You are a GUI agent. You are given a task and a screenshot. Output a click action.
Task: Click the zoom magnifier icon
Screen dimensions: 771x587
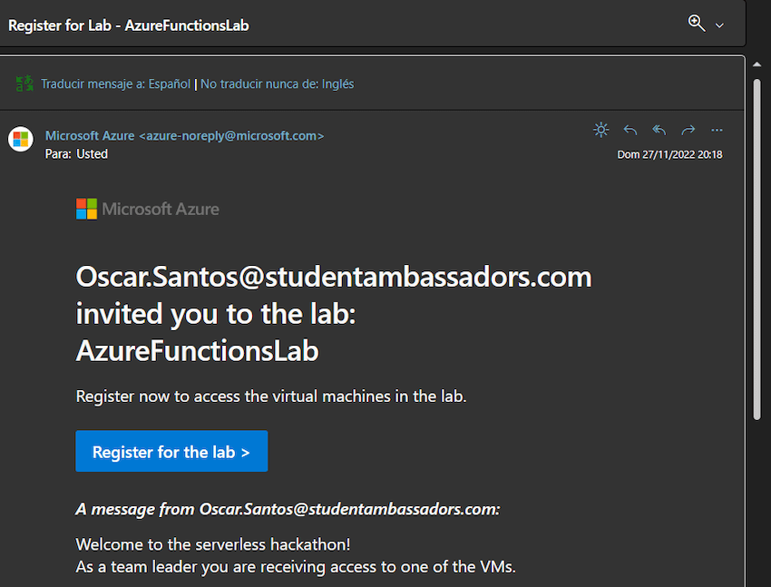pos(695,24)
